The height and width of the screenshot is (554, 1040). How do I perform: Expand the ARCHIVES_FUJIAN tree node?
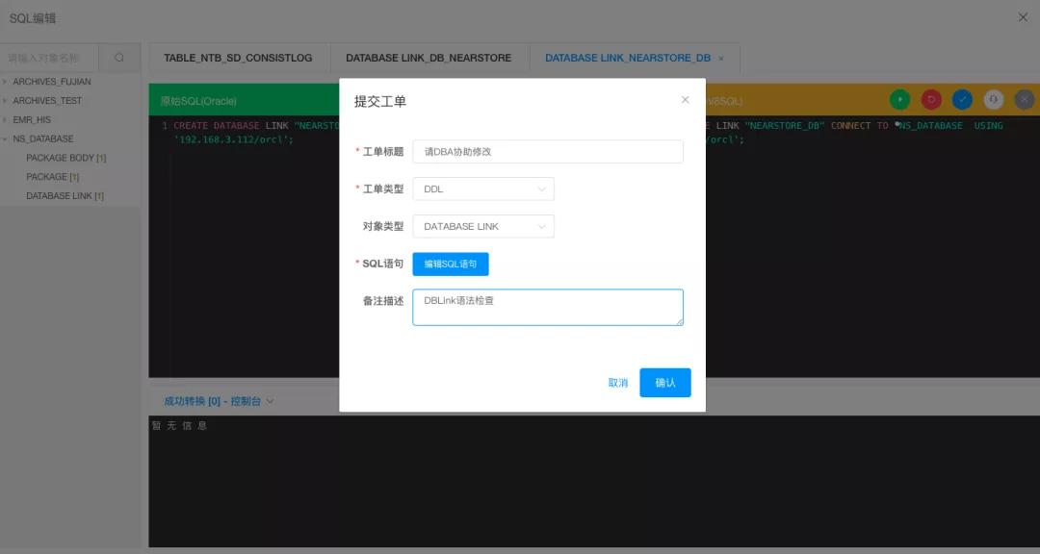click(x=6, y=82)
